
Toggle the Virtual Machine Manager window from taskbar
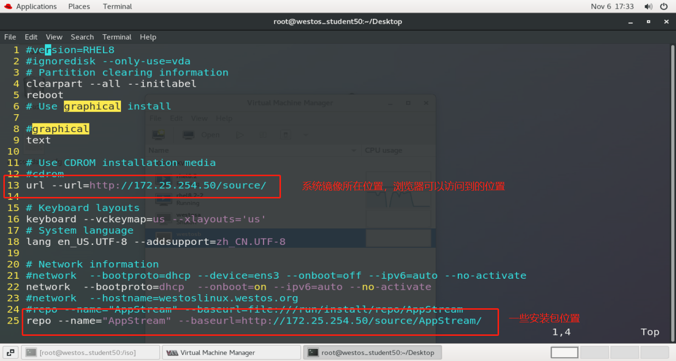[231, 352]
